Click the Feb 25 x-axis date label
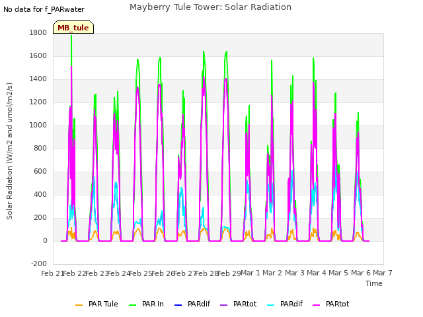Screen dimensions: 423x317 click(x=141, y=273)
